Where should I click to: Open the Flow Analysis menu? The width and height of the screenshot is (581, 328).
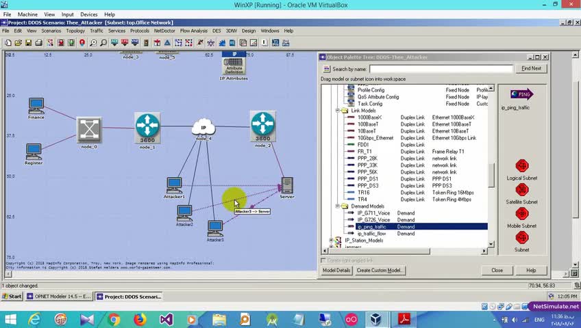click(194, 31)
